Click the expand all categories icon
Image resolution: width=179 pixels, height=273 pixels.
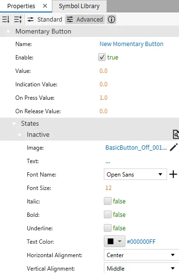(18, 19)
